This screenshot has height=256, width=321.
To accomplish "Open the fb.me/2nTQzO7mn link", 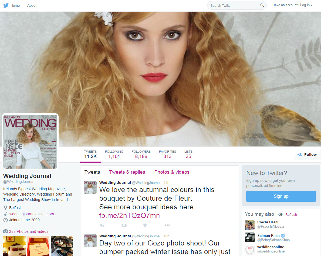I will pos(129,216).
